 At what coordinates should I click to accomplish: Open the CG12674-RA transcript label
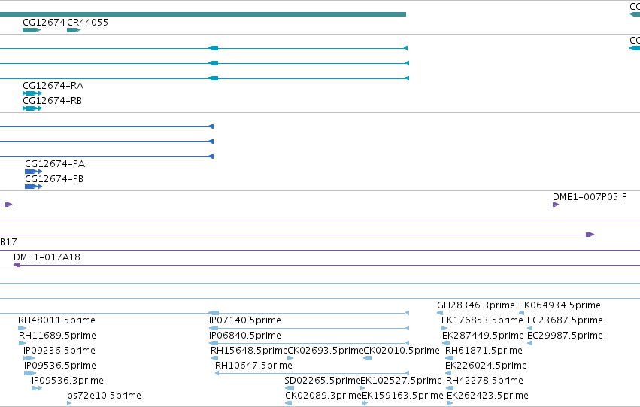[53, 86]
